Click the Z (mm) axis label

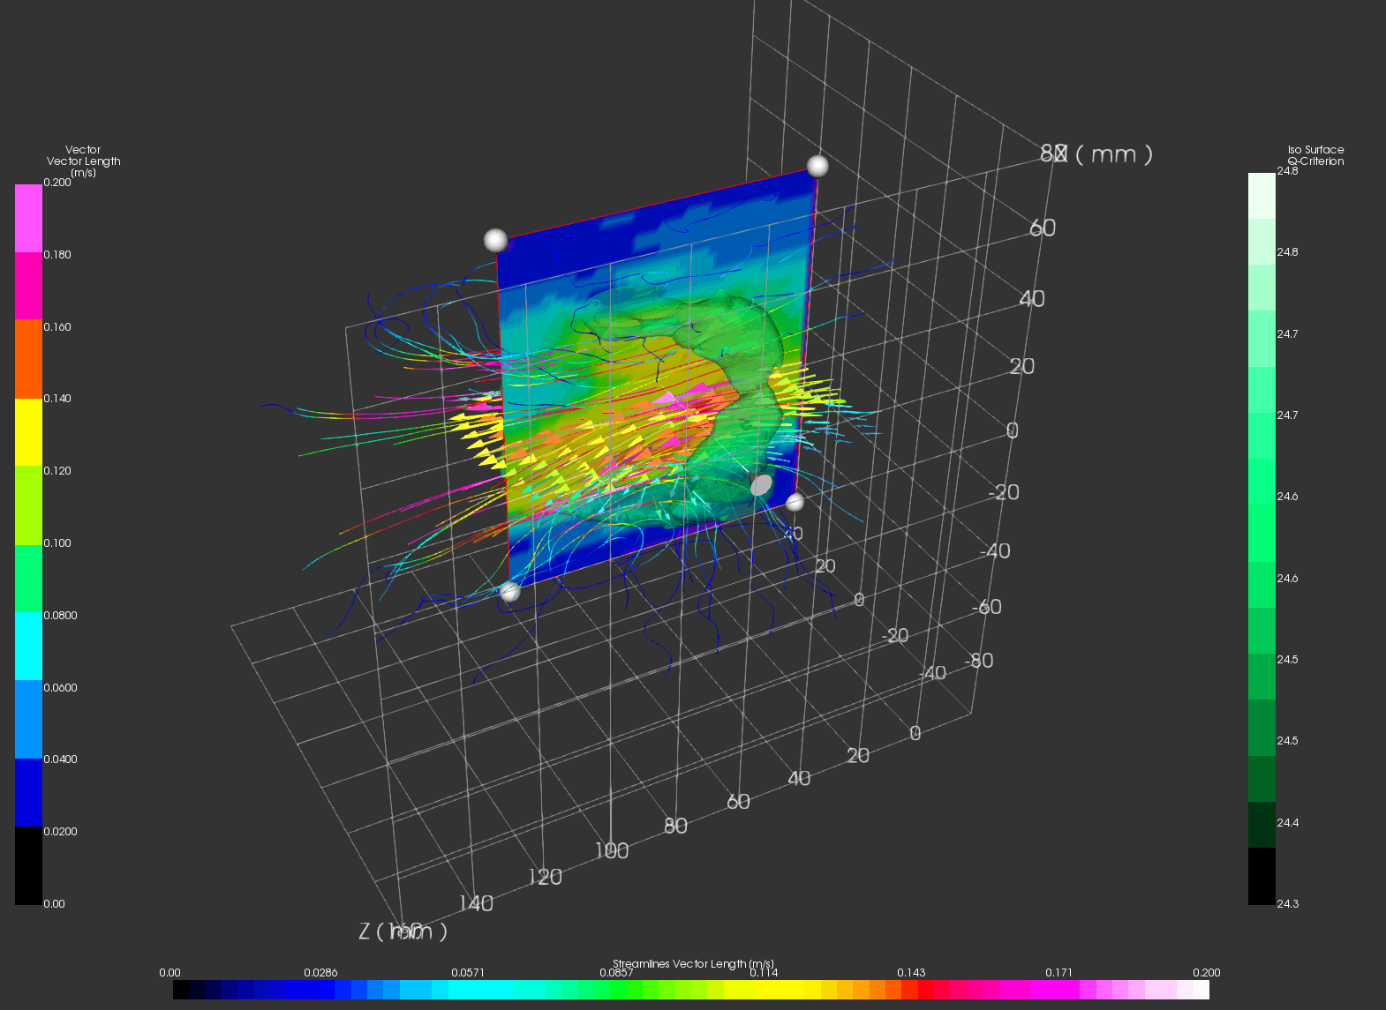click(403, 931)
